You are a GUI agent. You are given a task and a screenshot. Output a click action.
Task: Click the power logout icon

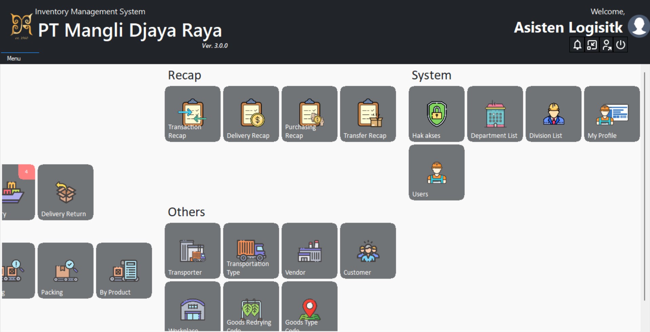[621, 45]
